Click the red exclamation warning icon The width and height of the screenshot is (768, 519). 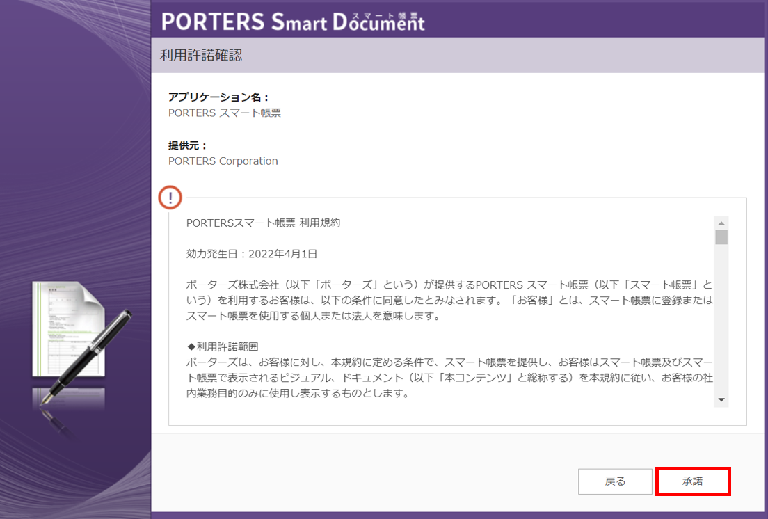(170, 198)
